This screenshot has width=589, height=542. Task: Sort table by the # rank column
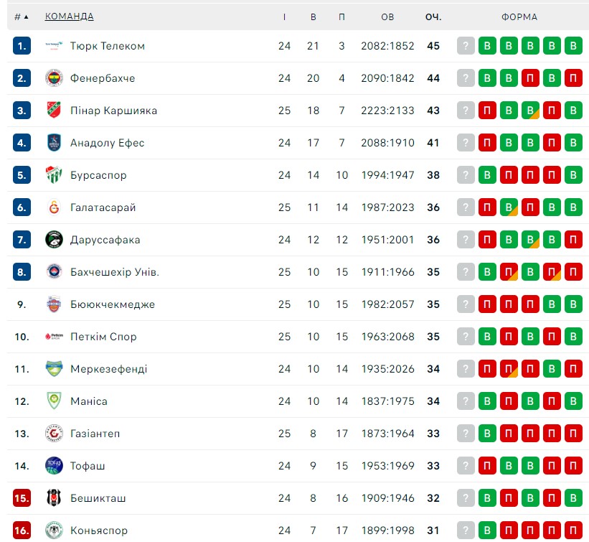21,17
